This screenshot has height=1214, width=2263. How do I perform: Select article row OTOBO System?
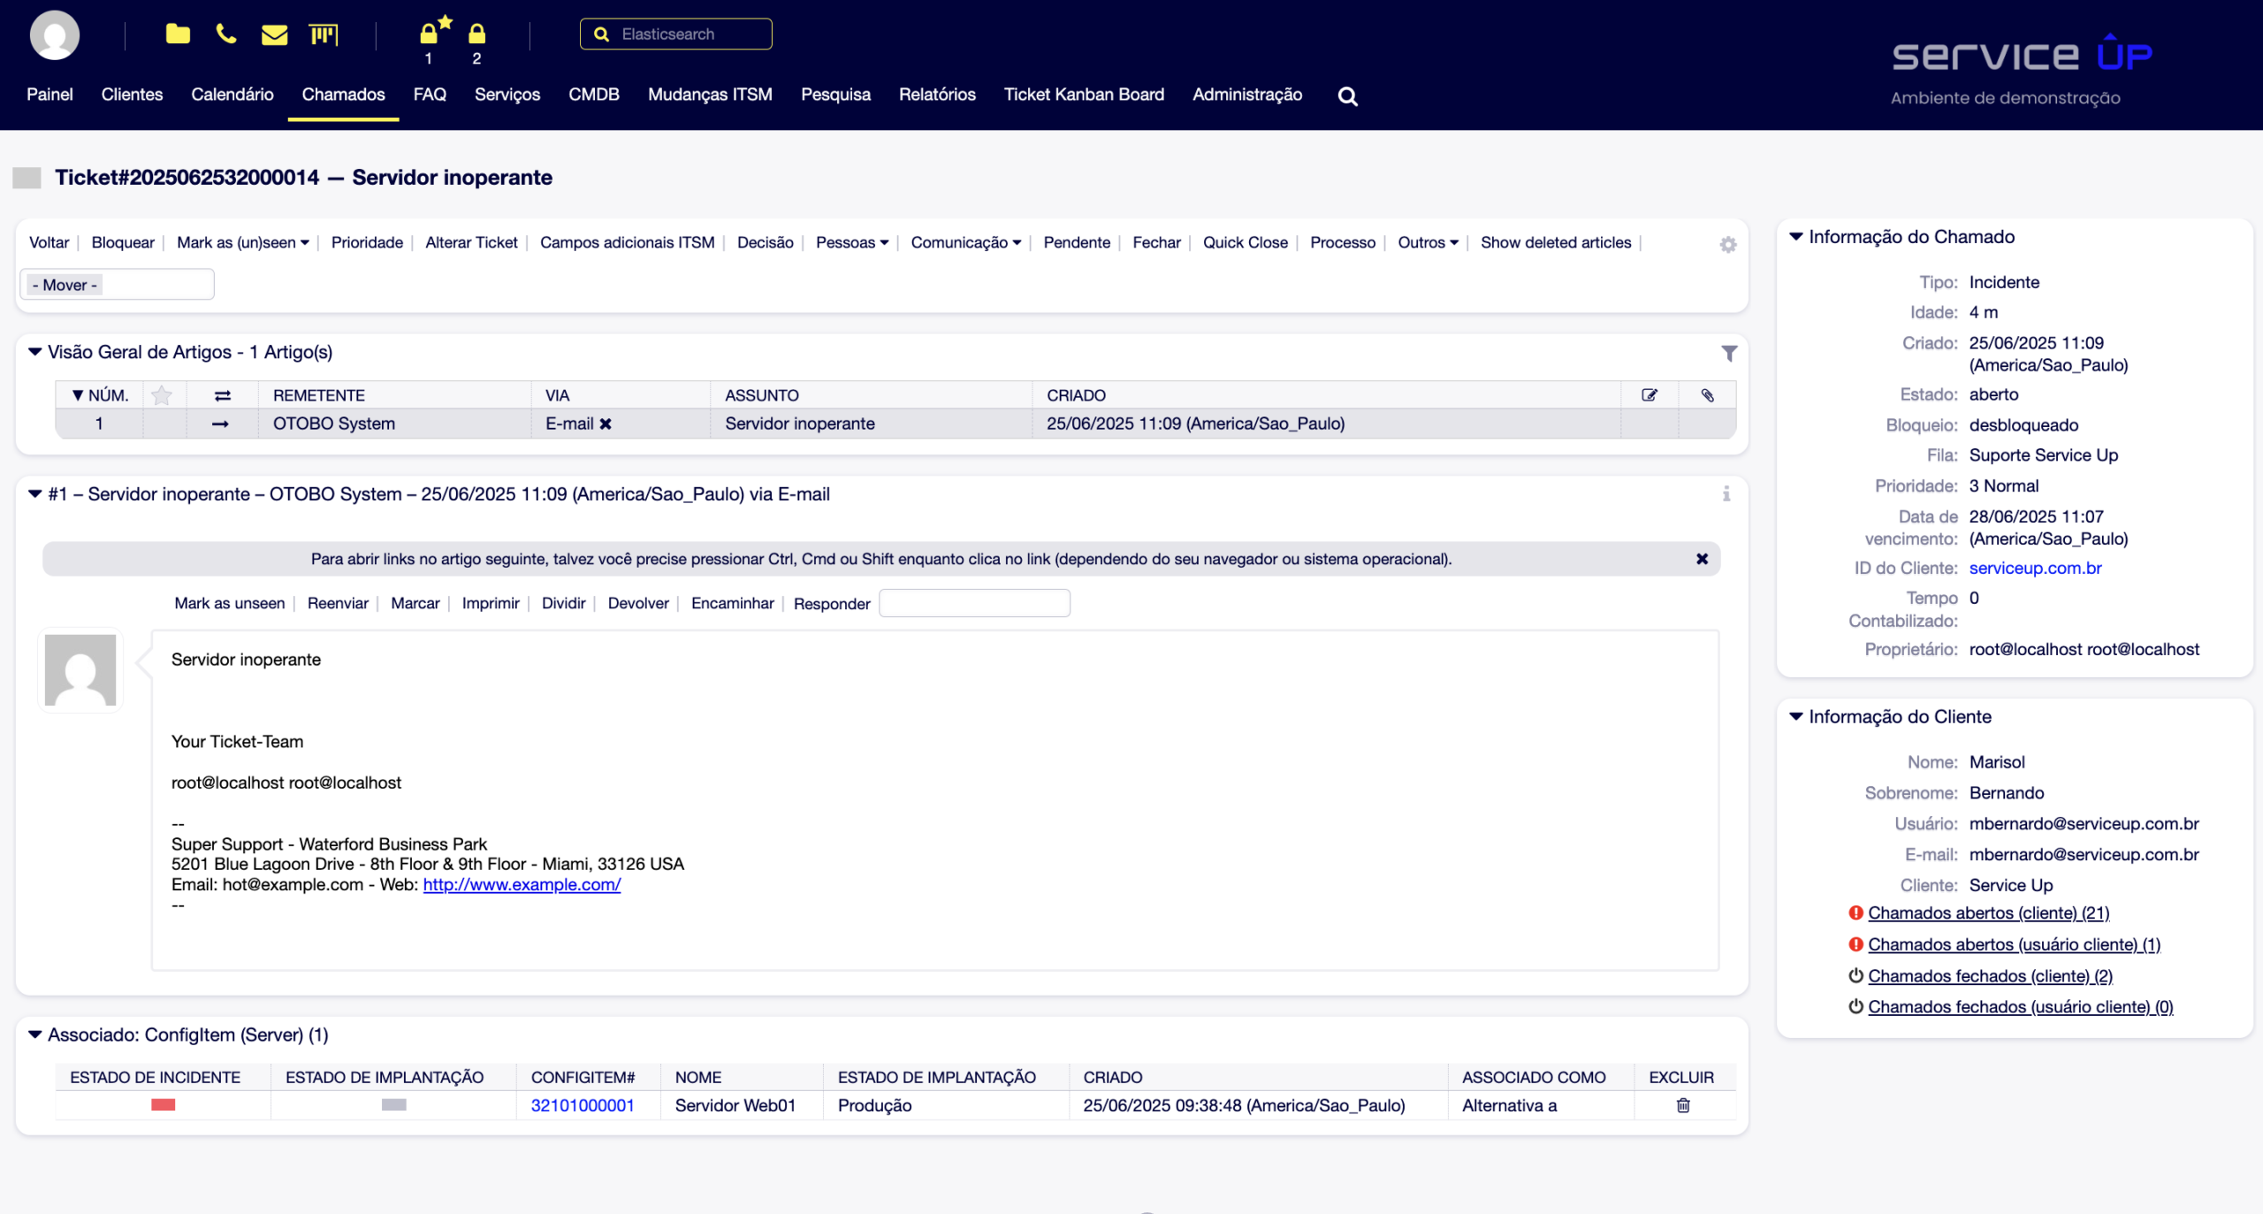(x=895, y=424)
